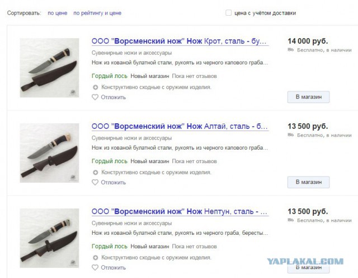Enable the цена с учётом доставки checkbox

228,13
